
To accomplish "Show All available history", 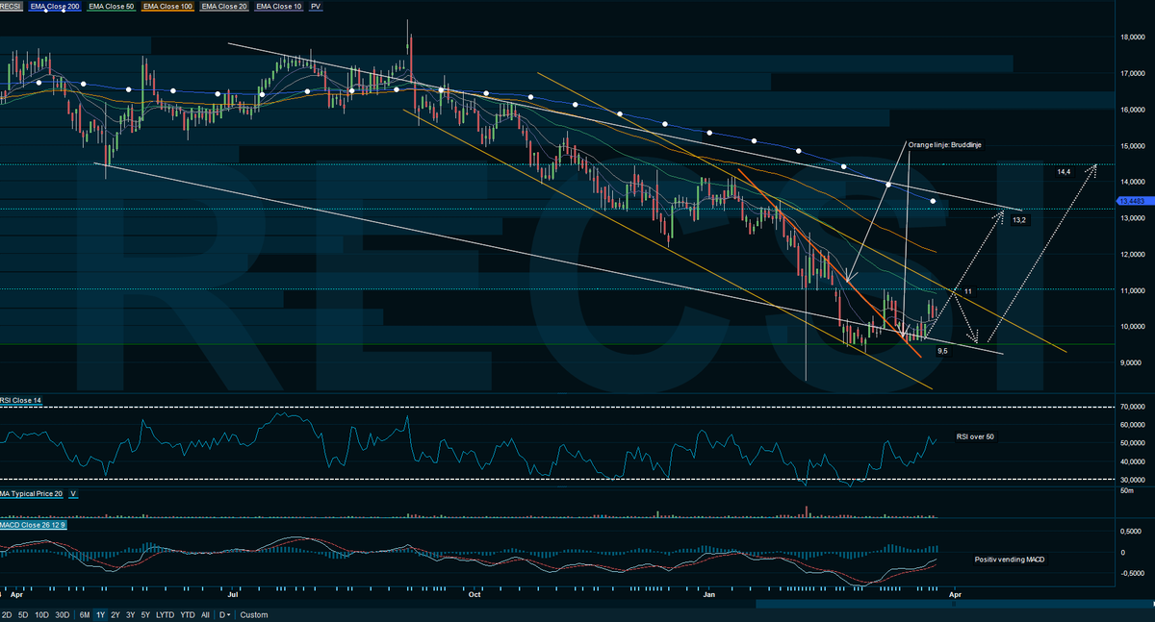I will (x=205, y=614).
